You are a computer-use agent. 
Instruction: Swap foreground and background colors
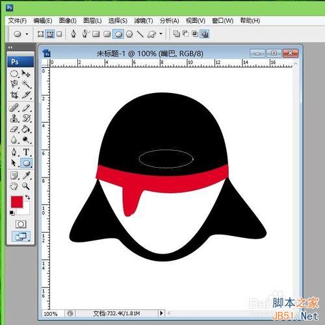(27, 197)
